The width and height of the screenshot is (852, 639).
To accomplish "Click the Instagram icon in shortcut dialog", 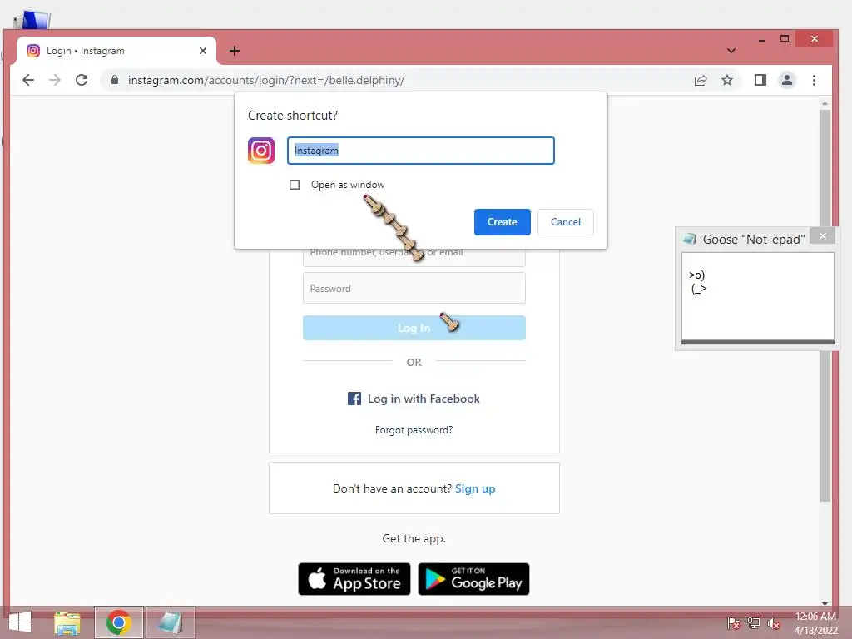I will (x=261, y=151).
